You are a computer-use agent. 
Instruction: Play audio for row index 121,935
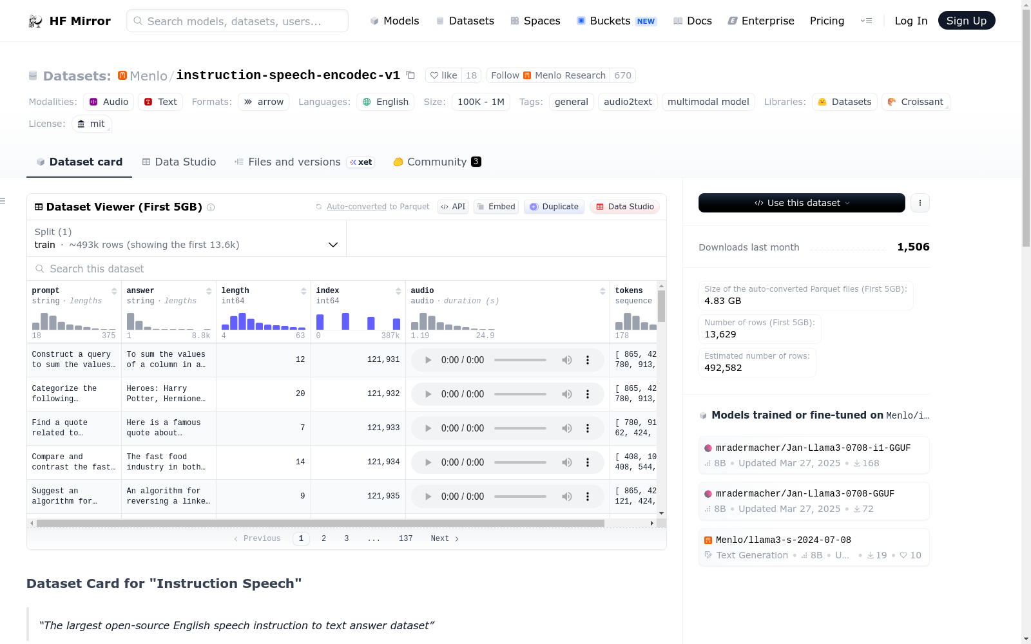(428, 497)
